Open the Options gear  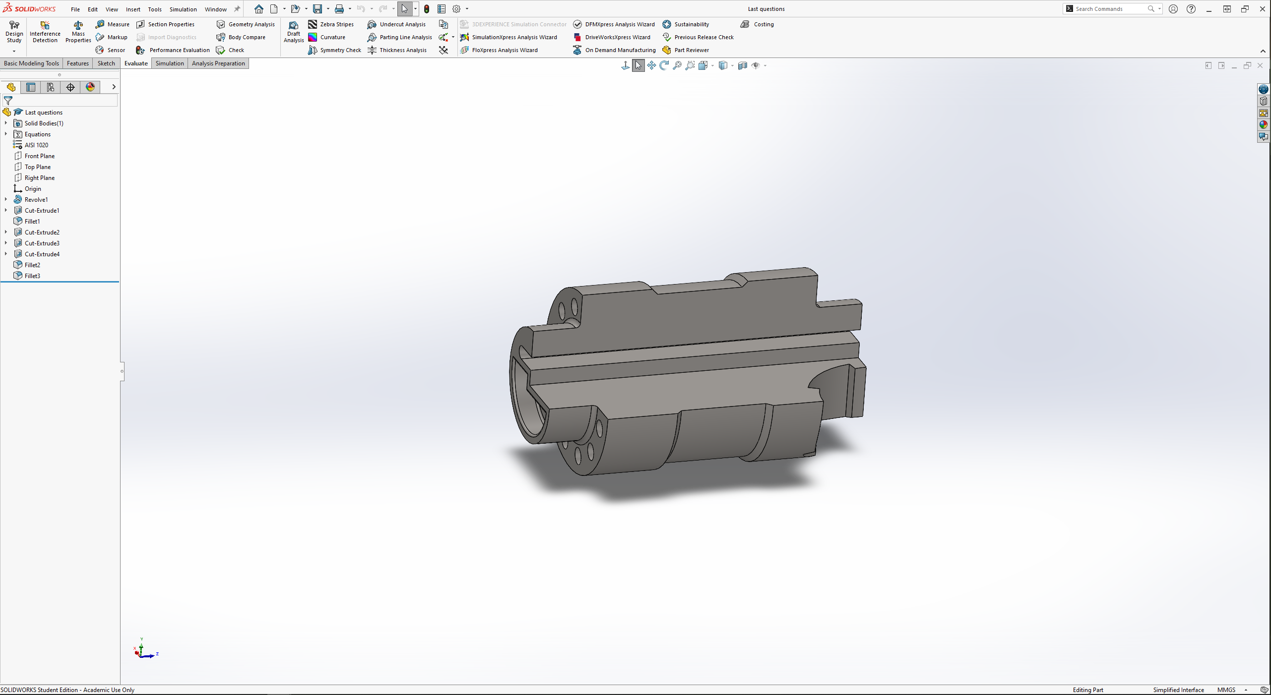(x=456, y=9)
